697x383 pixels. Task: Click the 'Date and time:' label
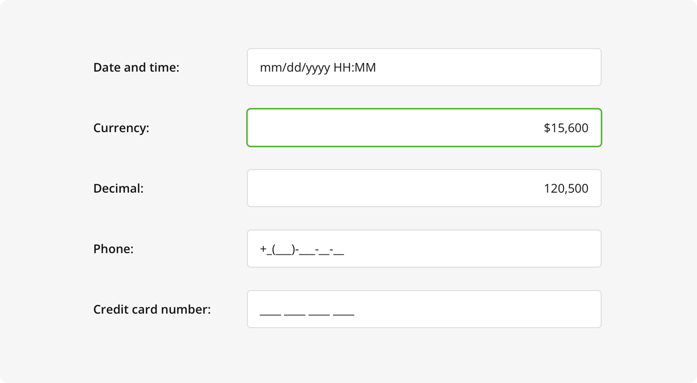tap(136, 67)
